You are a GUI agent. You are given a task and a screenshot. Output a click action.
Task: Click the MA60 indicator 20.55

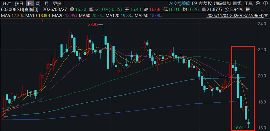pyautogui.click(x=98, y=16)
